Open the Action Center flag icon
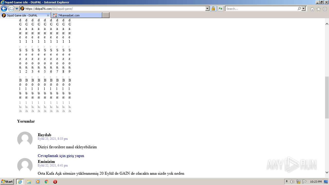The image size is (329, 185). [304, 182]
